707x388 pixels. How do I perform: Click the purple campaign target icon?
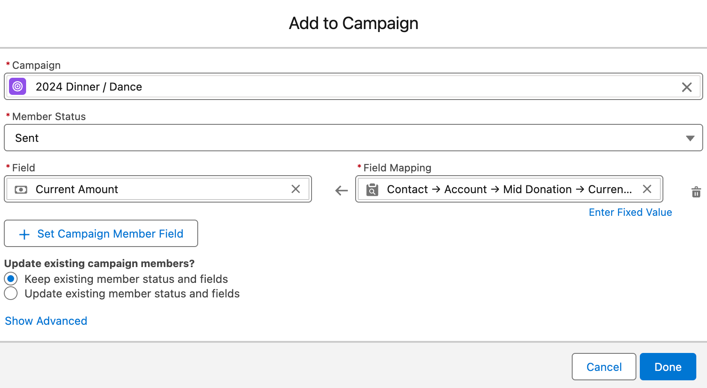[x=18, y=86]
